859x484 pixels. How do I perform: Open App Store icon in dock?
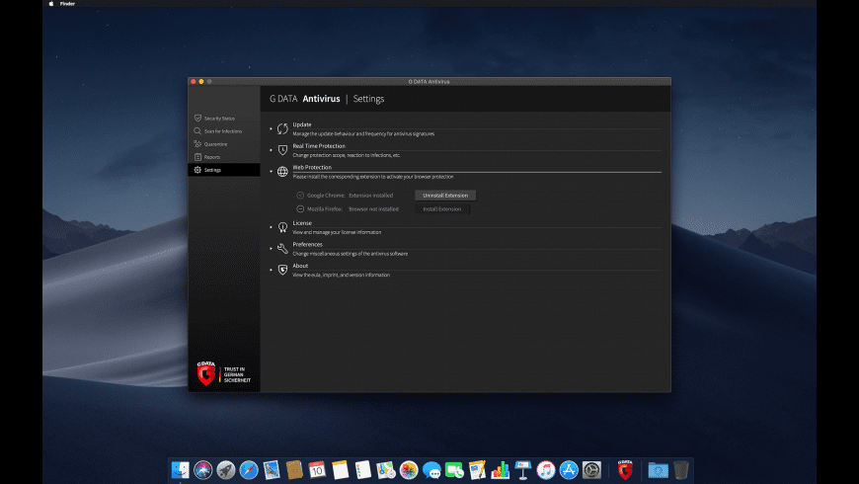click(569, 470)
